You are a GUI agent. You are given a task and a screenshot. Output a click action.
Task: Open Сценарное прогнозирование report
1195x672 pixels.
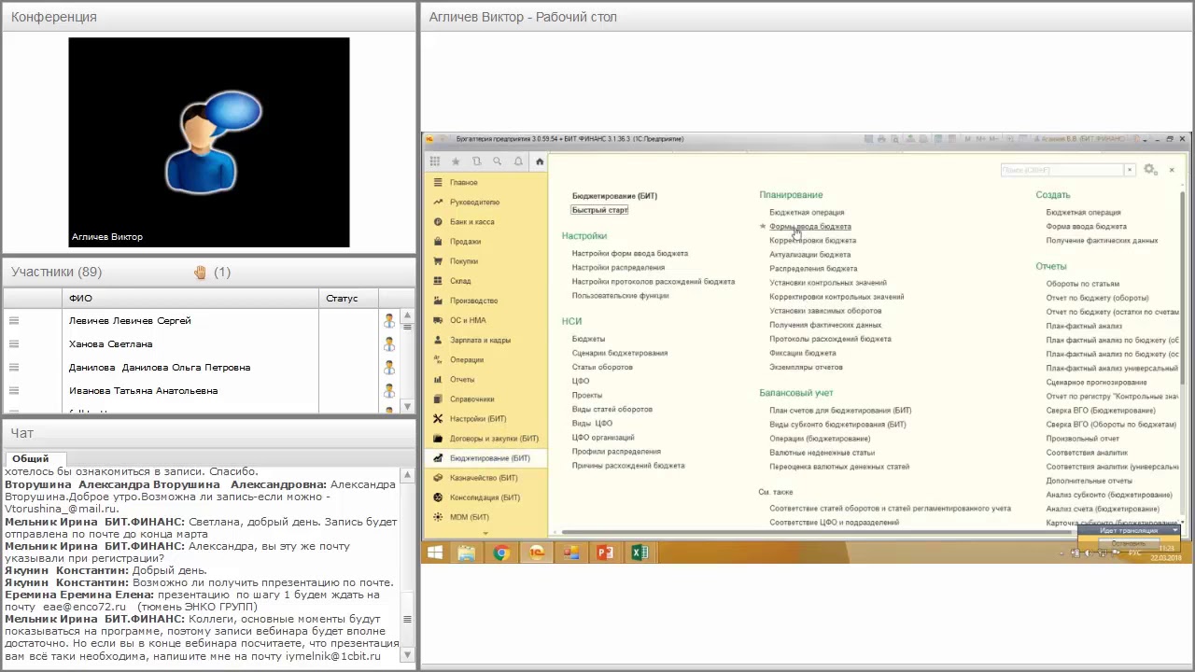click(x=1097, y=383)
